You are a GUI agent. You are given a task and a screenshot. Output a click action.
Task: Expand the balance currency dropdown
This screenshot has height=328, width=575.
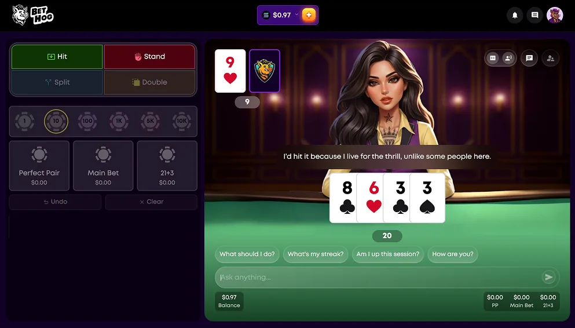296,14
